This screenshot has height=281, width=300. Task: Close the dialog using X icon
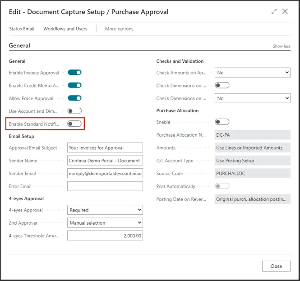285,12
